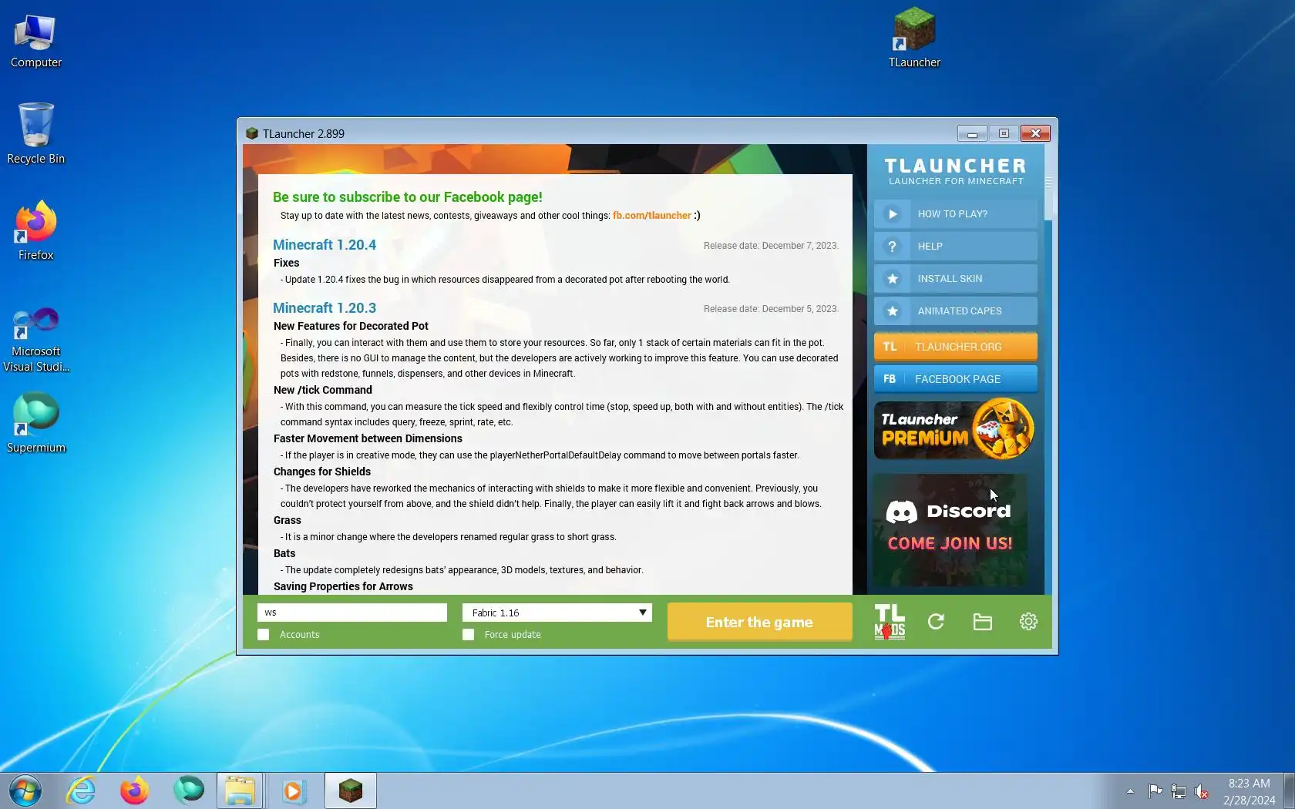Click the TLAUNCHER sidebar logo
The width and height of the screenshot is (1295, 809).
(x=956, y=171)
